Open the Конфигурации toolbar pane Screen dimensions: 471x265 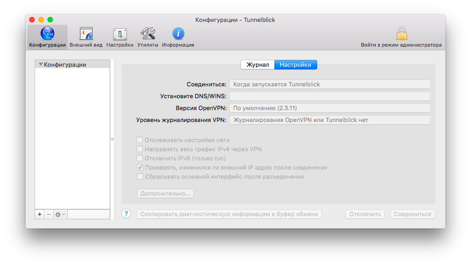[47, 37]
